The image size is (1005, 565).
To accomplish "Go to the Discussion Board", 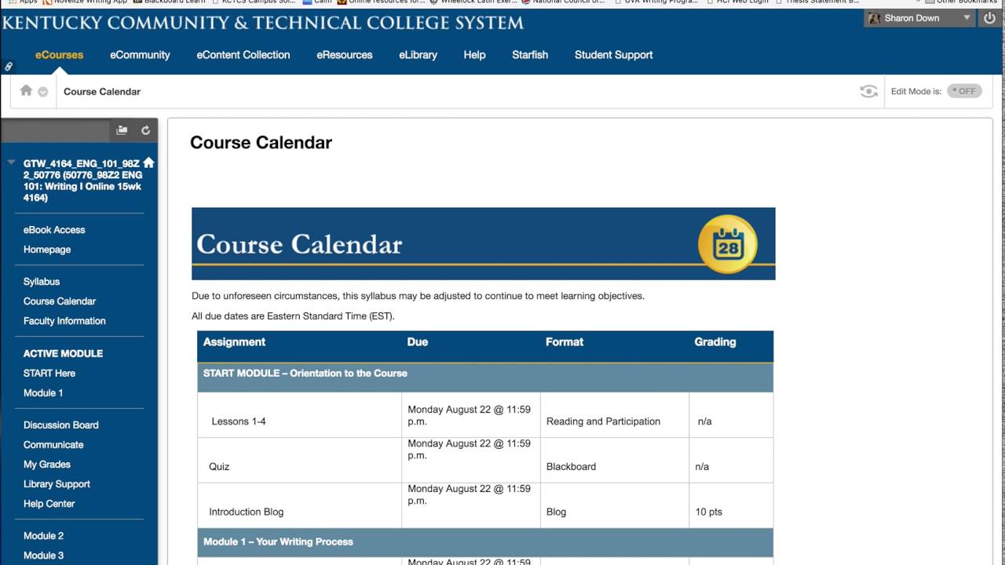I will click(61, 425).
